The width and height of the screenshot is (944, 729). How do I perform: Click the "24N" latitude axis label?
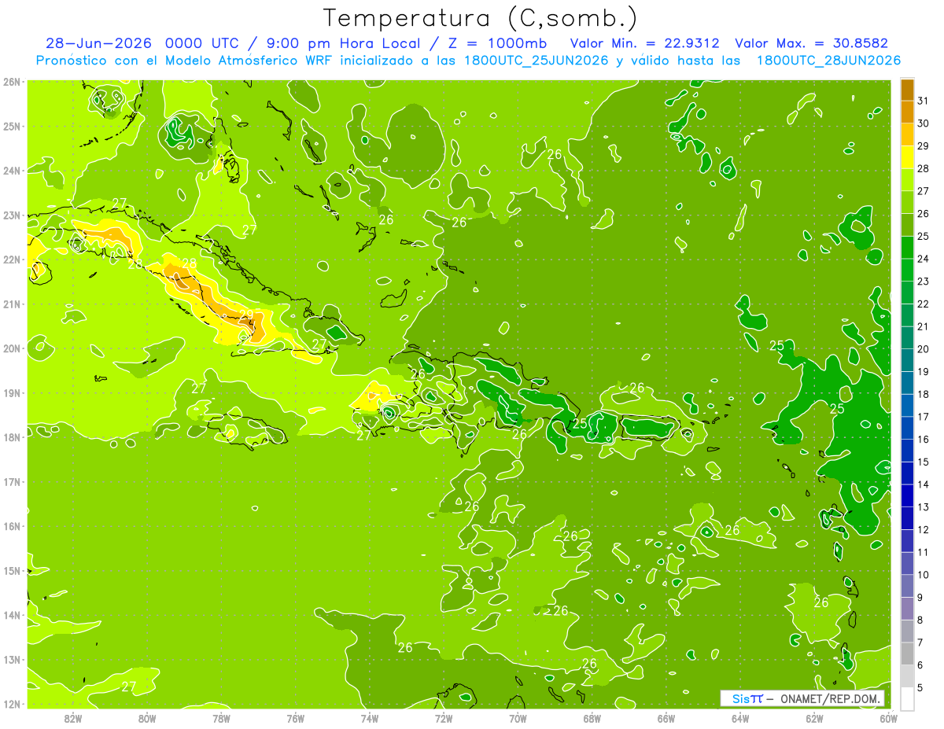12,171
